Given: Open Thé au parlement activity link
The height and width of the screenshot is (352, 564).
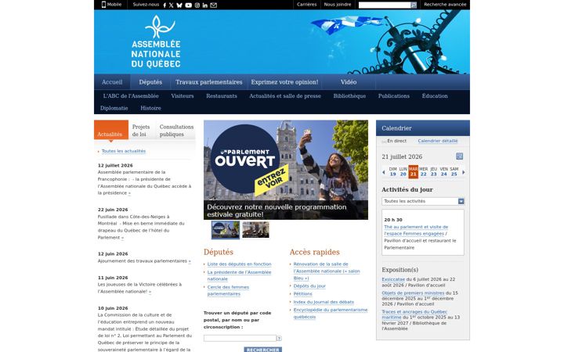Looking at the screenshot, I should pos(416,230).
